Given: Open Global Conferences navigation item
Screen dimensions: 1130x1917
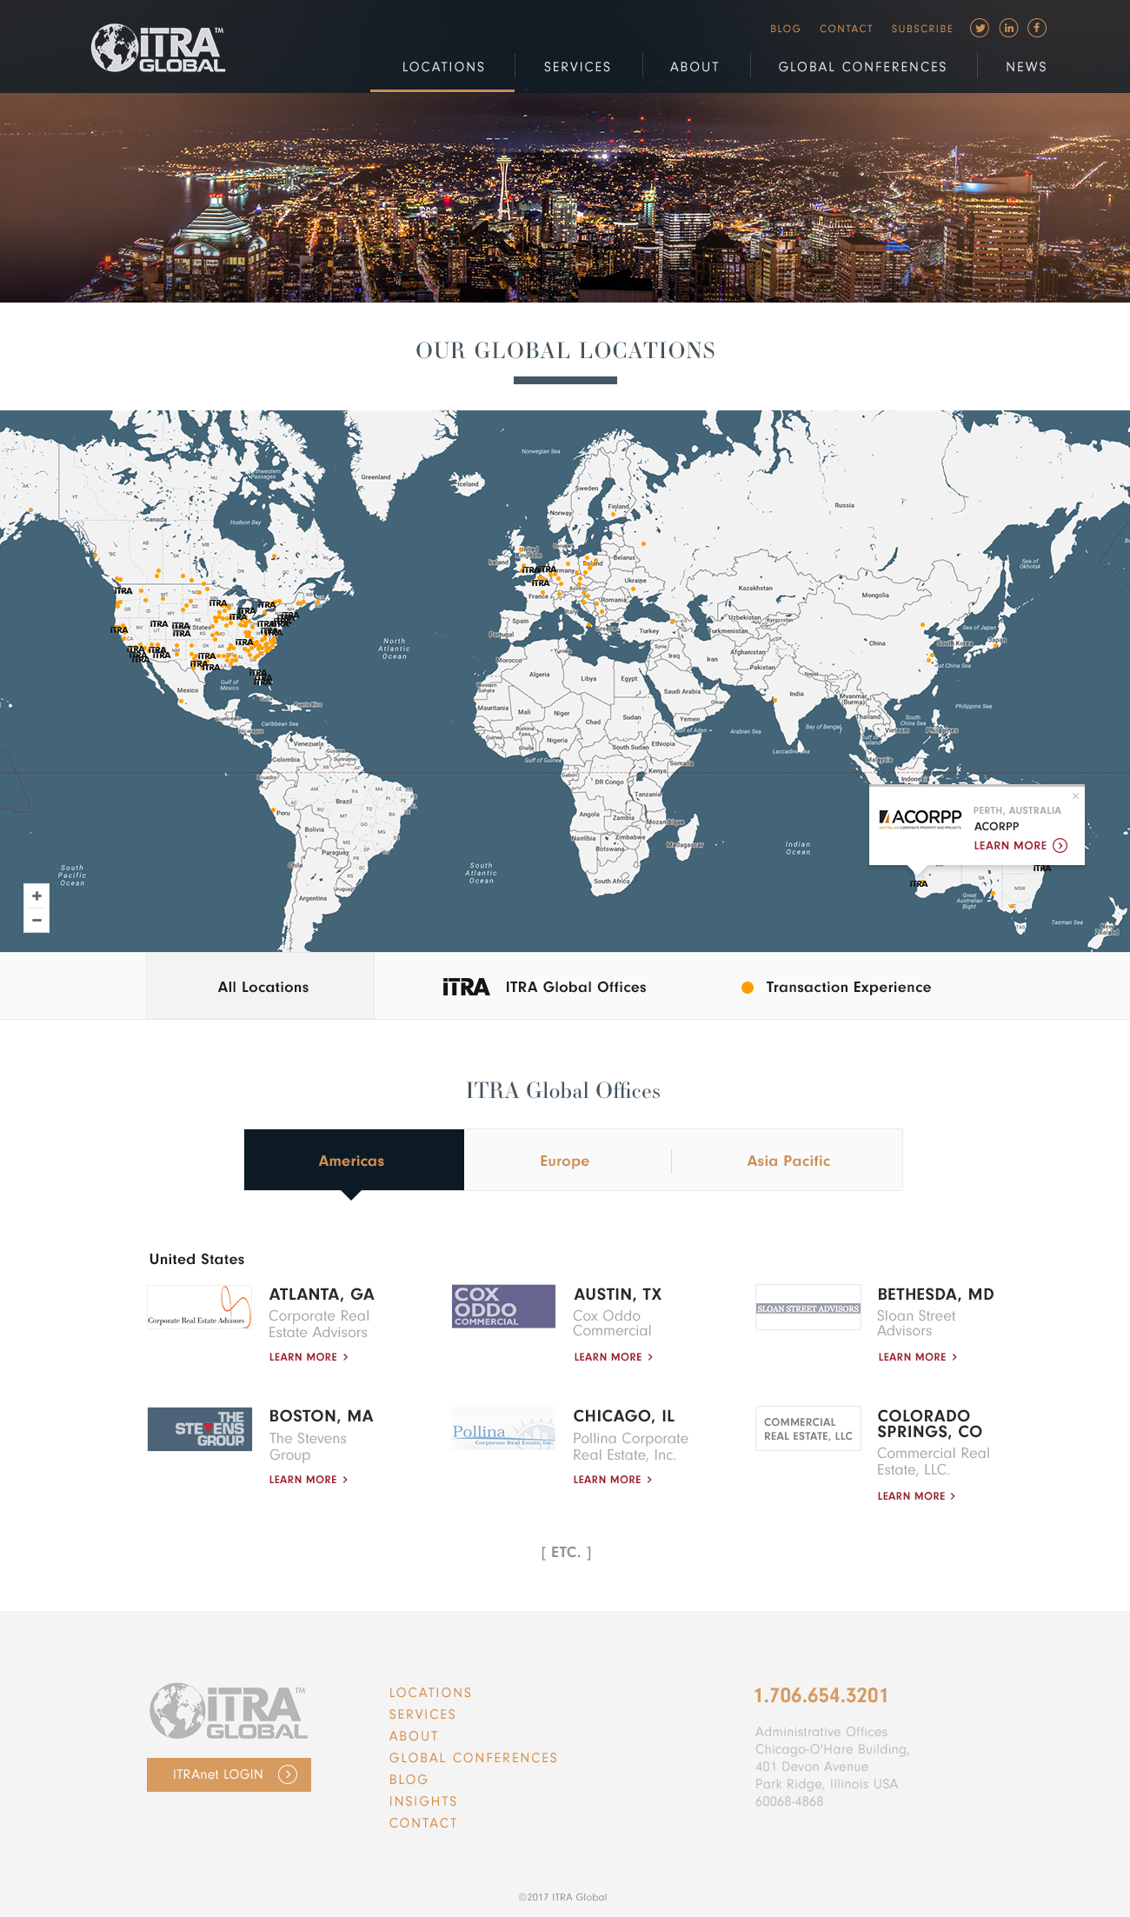Looking at the screenshot, I should coord(862,67).
